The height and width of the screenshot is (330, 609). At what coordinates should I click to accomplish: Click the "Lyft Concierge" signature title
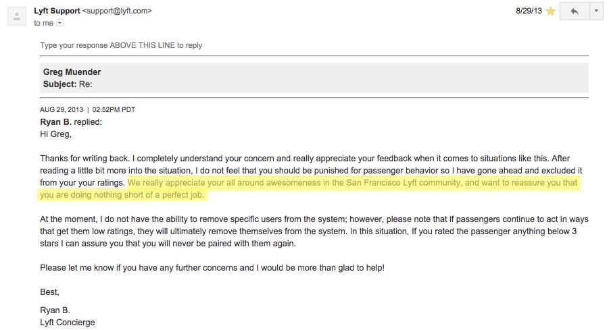coord(67,323)
